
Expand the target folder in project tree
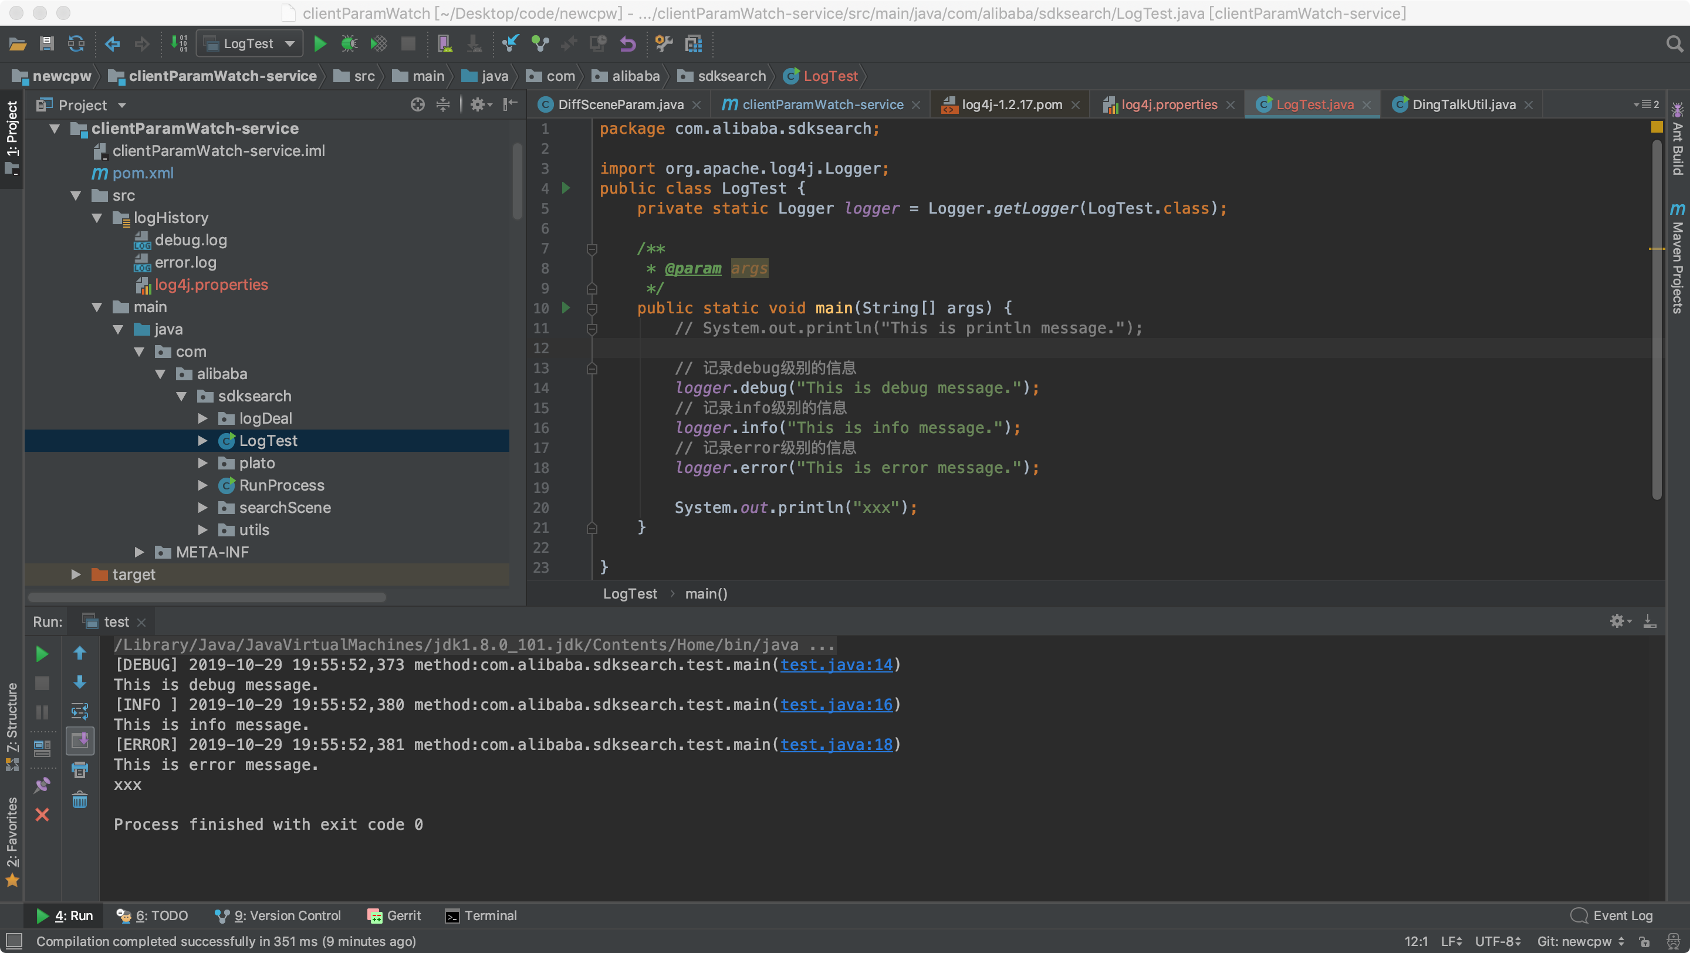tap(76, 574)
